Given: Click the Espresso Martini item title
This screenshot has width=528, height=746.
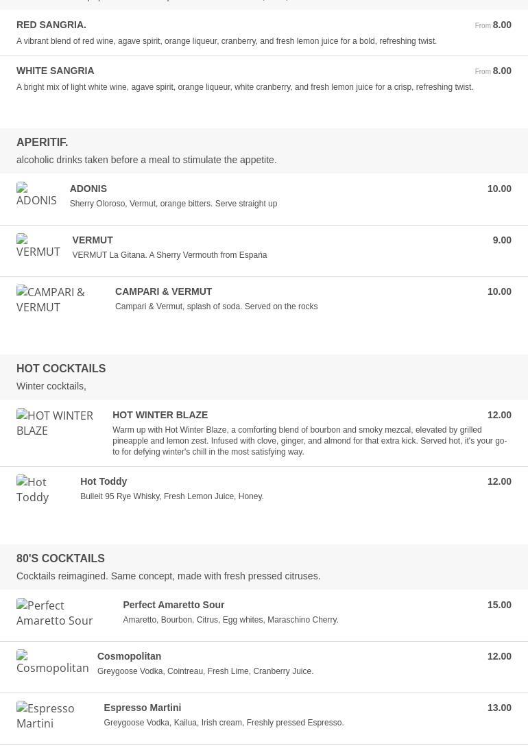Looking at the screenshot, I should pos(142,708).
